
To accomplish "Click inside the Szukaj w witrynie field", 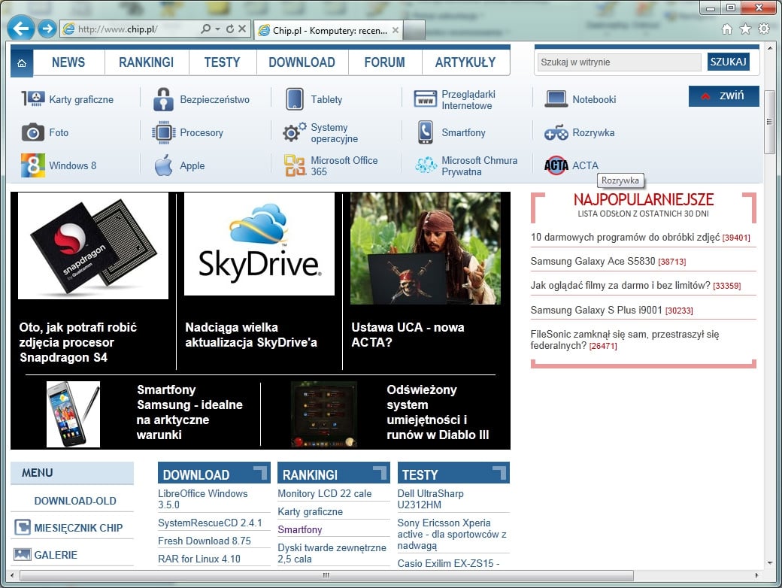I will 617,62.
